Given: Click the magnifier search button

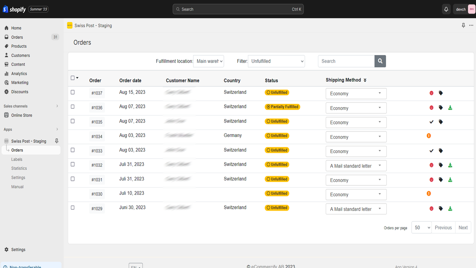Looking at the screenshot, I should pyautogui.click(x=380, y=61).
